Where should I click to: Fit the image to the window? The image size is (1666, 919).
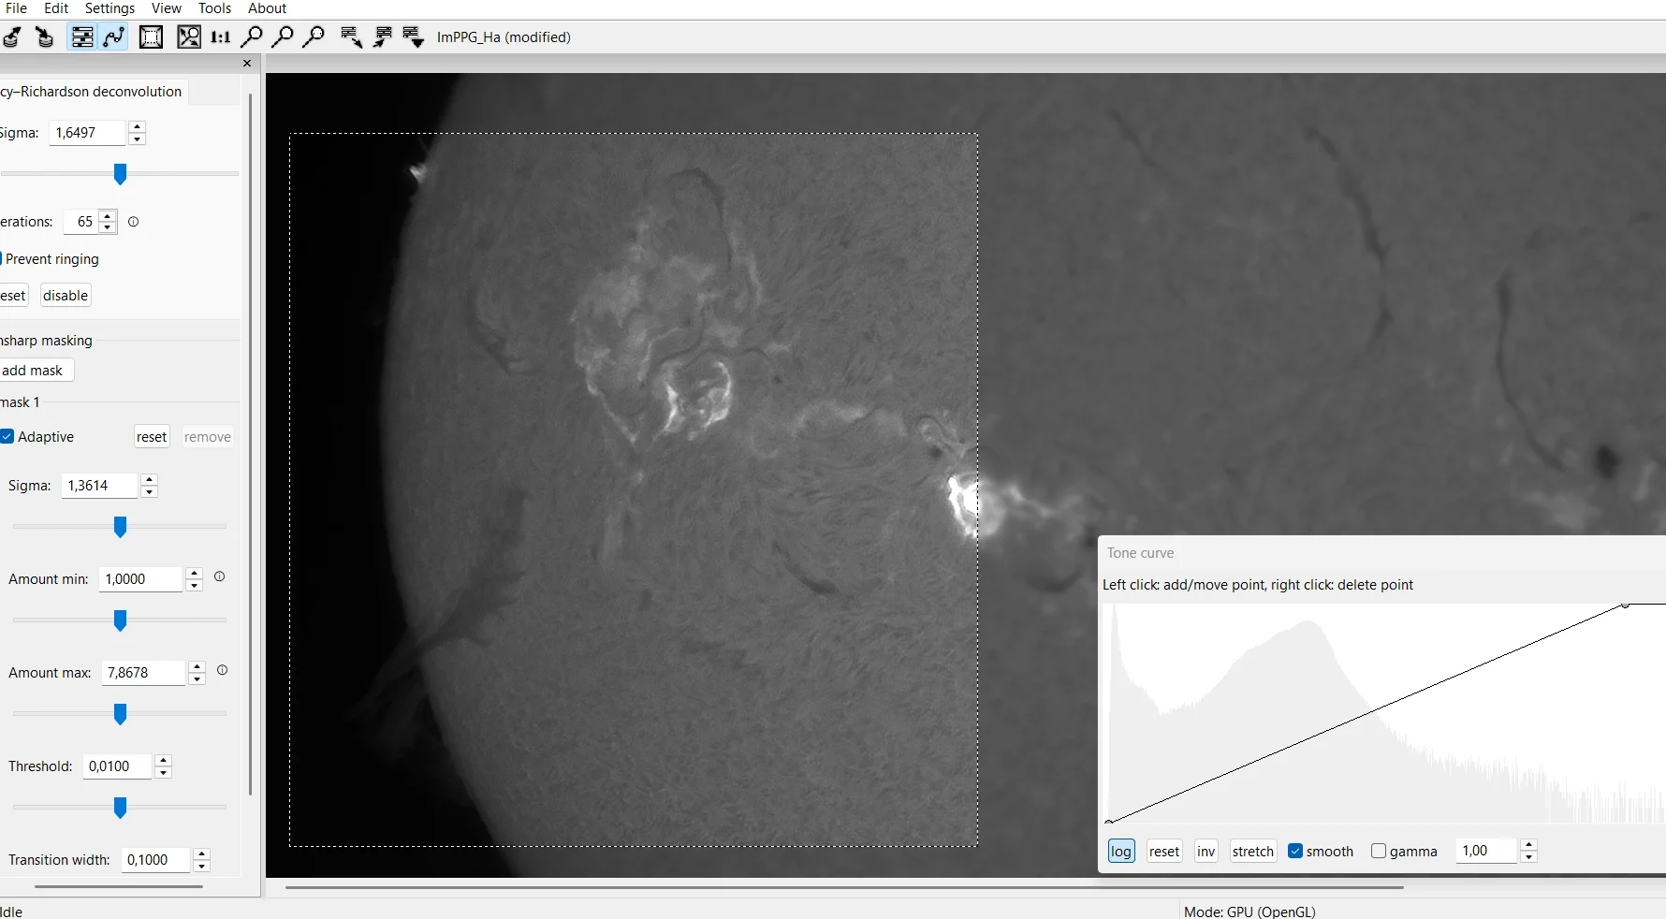pos(188,37)
